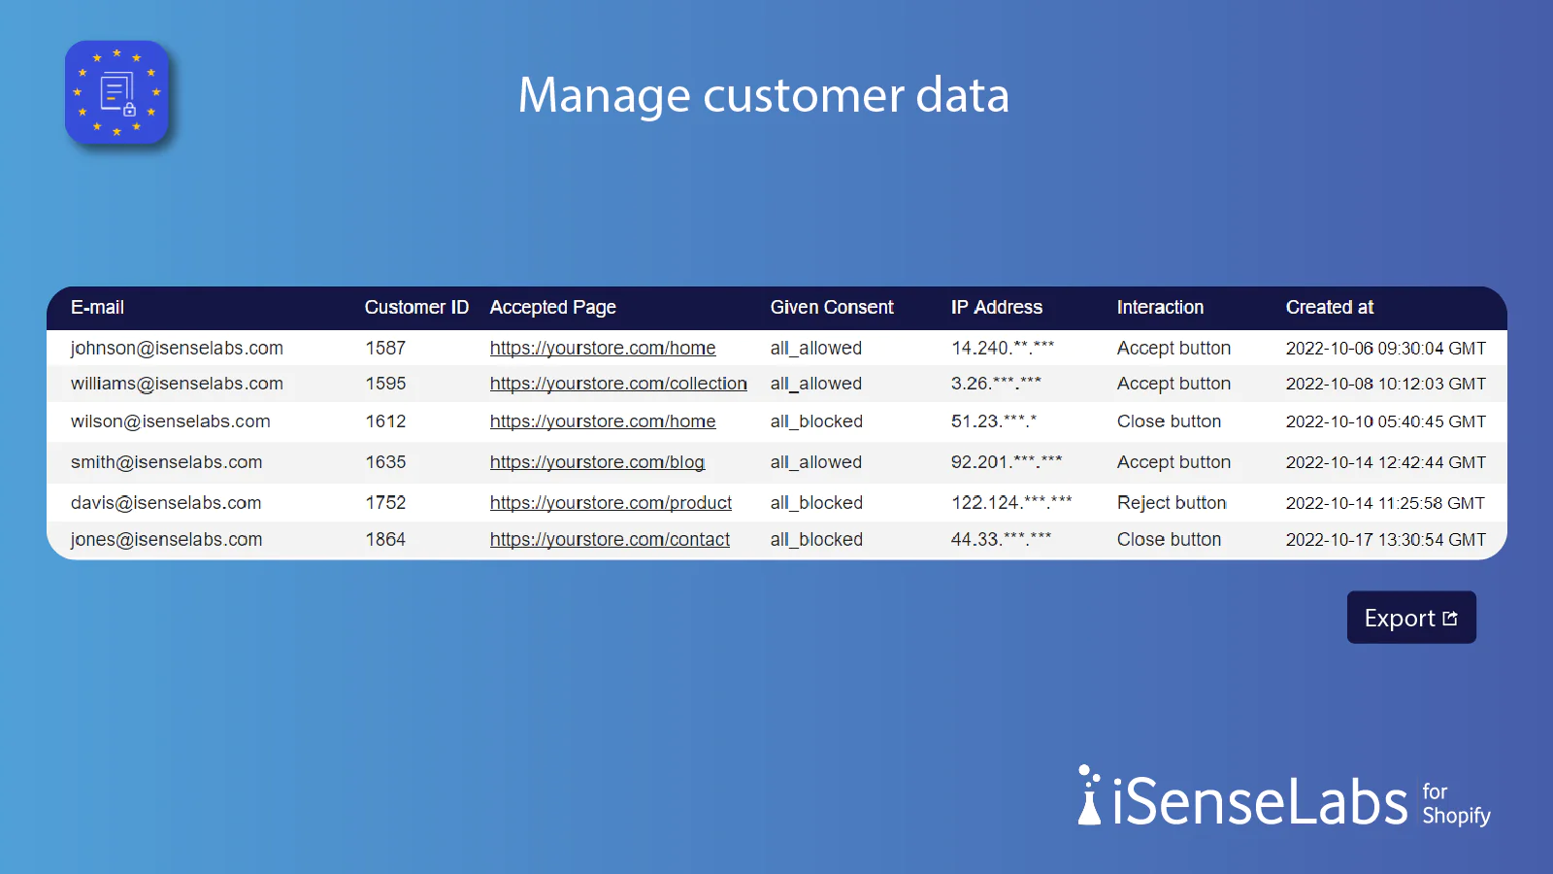Open the yourstore.com/collection link
The height and width of the screenshot is (874, 1553).
pyautogui.click(x=618, y=384)
